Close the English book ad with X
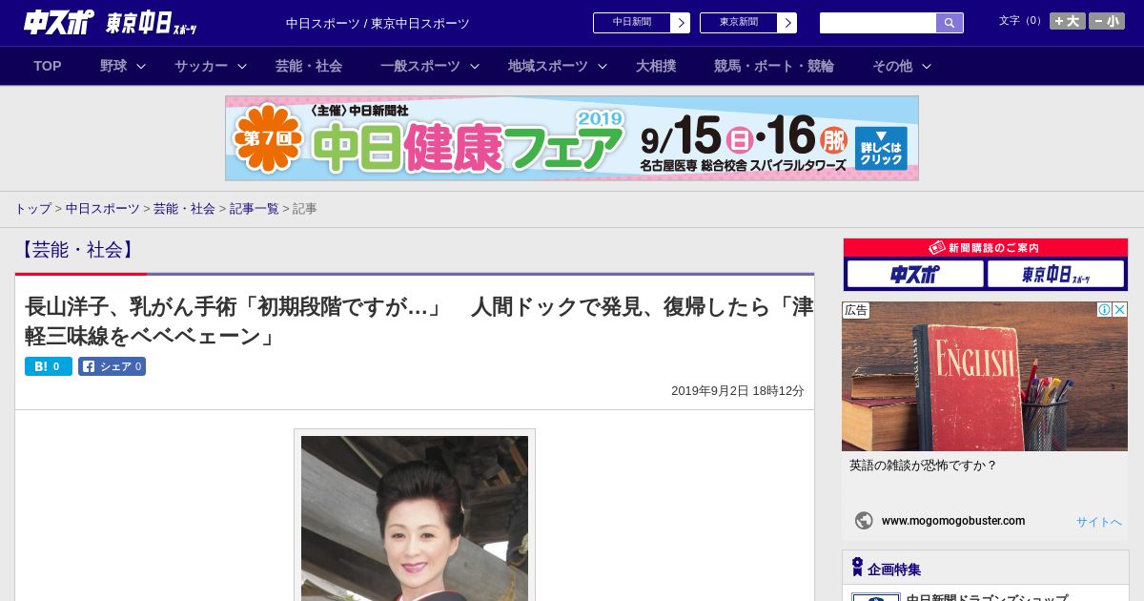 tap(1120, 310)
